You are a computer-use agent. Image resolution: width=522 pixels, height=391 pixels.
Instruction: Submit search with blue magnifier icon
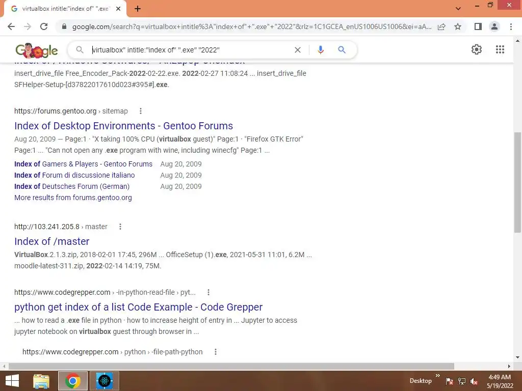342,50
